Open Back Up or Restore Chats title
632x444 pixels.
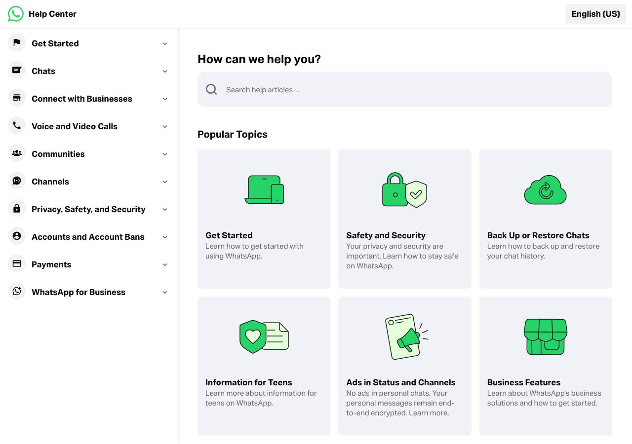(538, 235)
